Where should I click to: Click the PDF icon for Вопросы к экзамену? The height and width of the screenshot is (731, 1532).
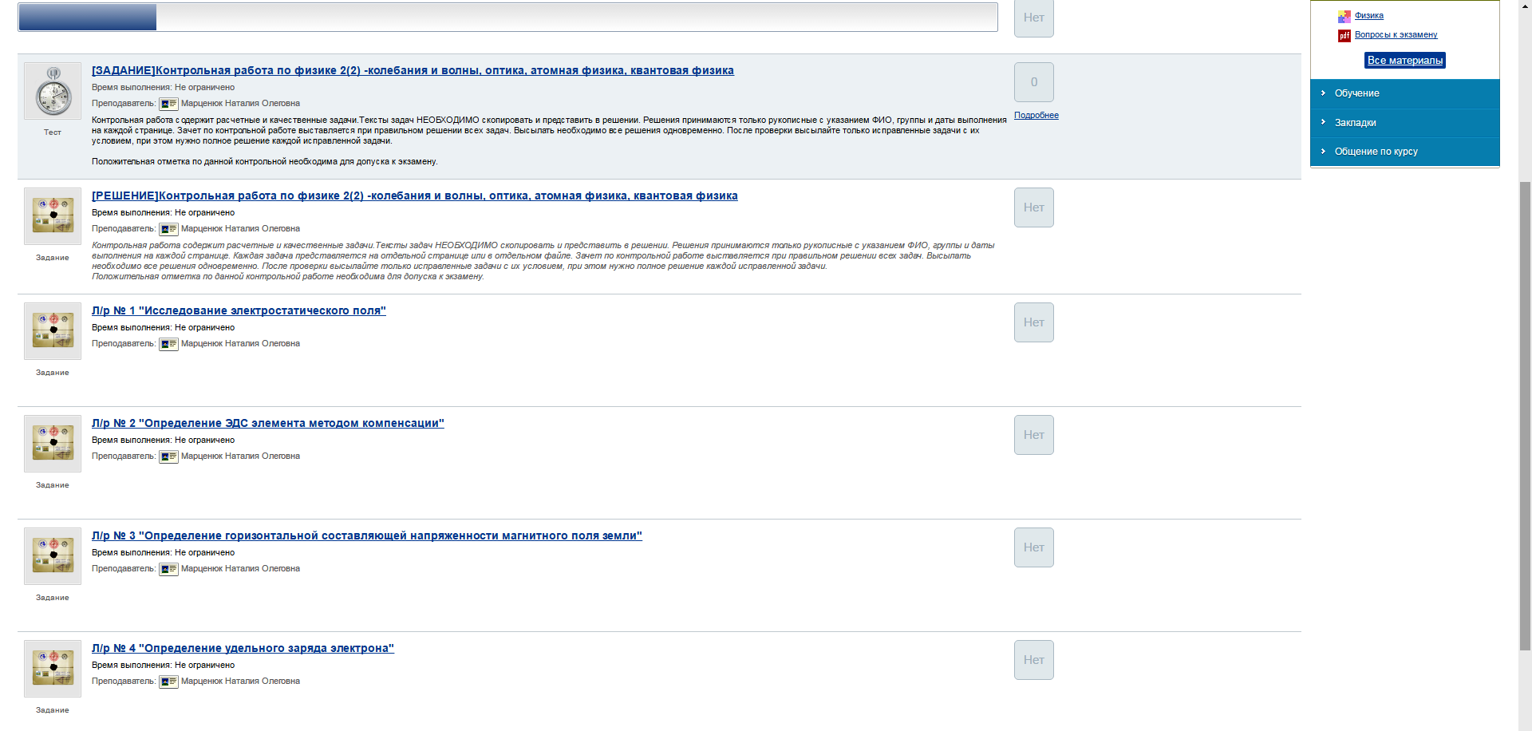tap(1344, 35)
